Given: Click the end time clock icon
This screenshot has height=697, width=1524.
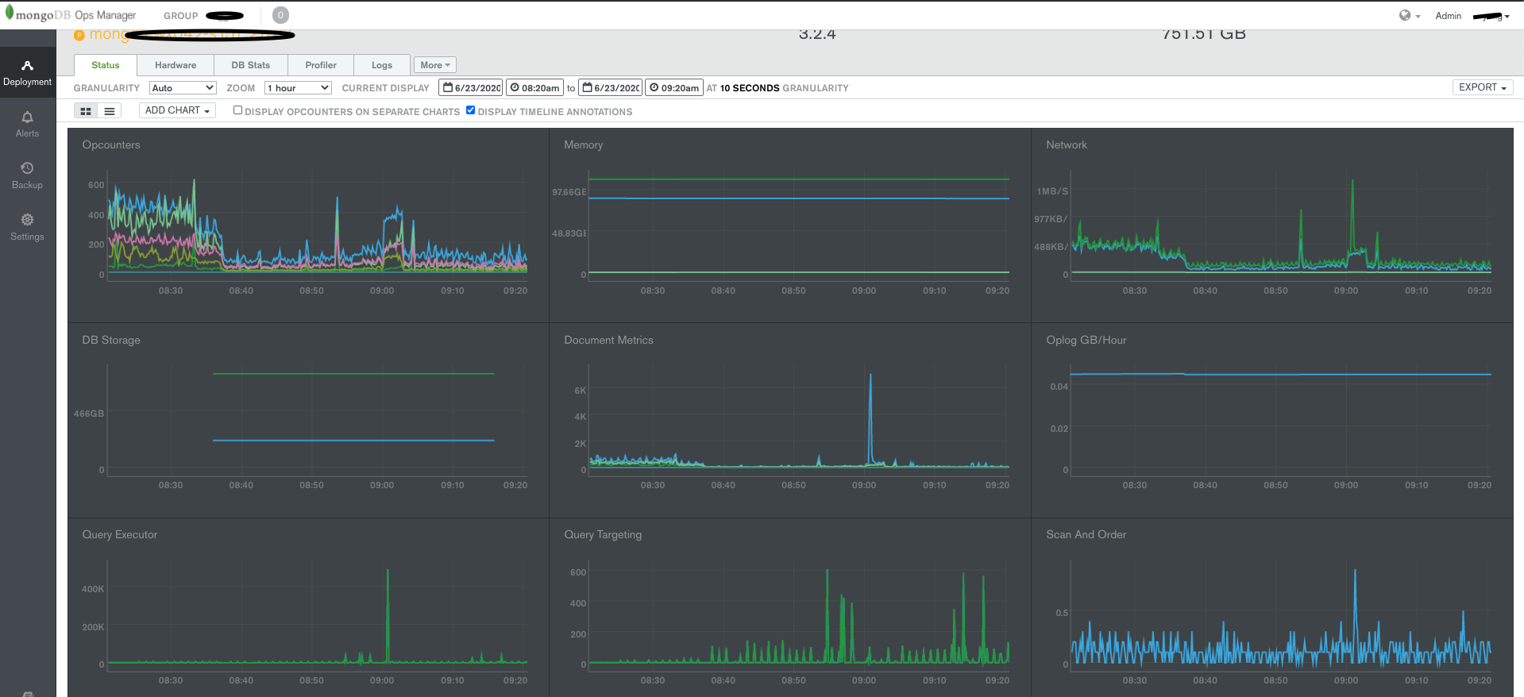Looking at the screenshot, I should (654, 87).
